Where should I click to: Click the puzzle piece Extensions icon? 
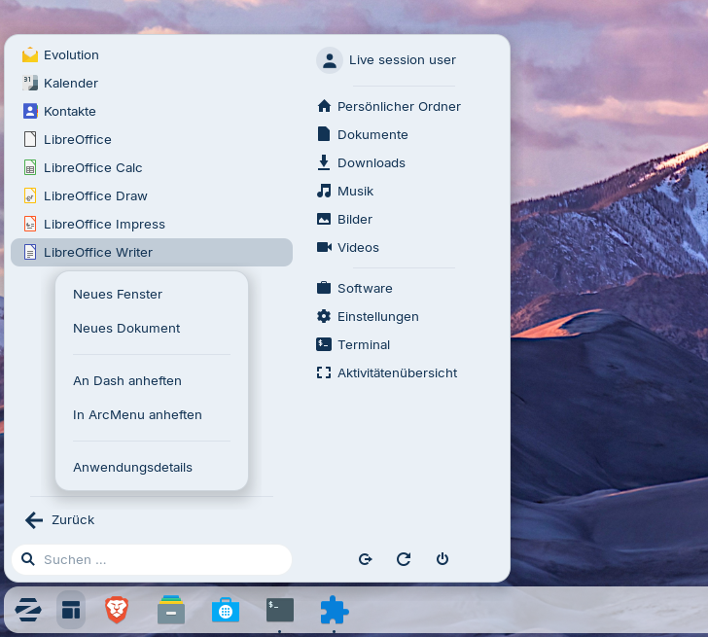tap(335, 610)
